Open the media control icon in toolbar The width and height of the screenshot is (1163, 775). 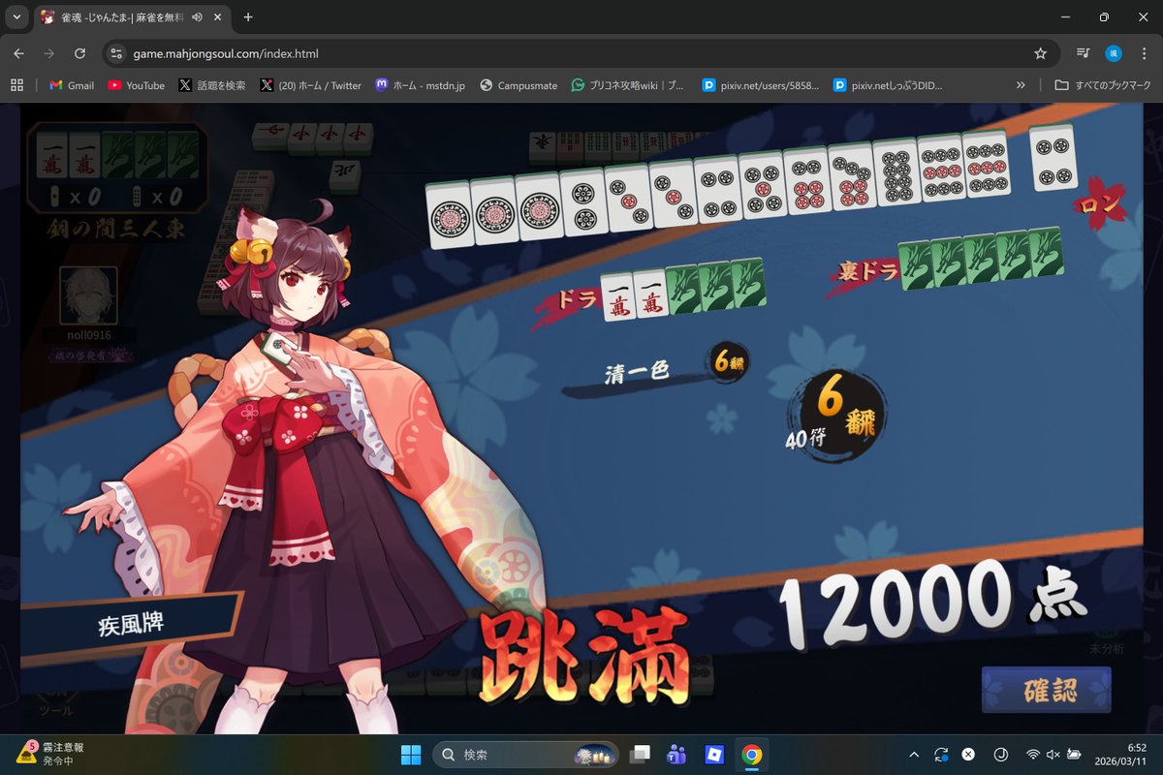click(x=1084, y=53)
